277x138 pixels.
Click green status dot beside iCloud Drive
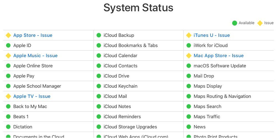coord(99,76)
